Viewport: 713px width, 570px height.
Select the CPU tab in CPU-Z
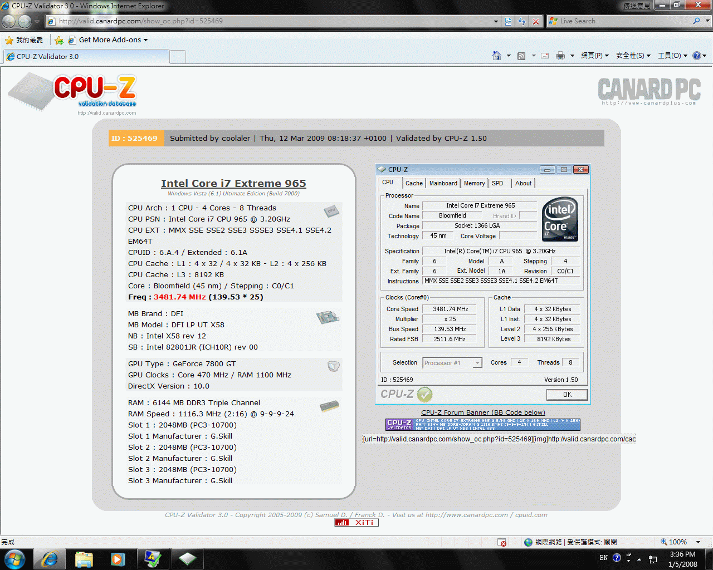[x=388, y=182]
